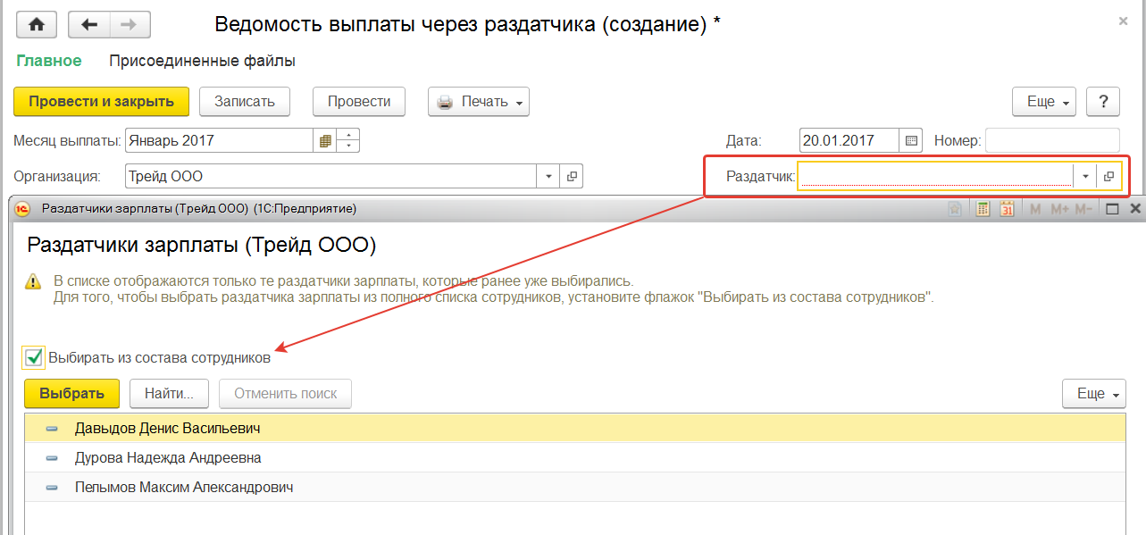Switch to the Присоединенные файлы tab
The width and height of the screenshot is (1146, 535).
coord(202,61)
